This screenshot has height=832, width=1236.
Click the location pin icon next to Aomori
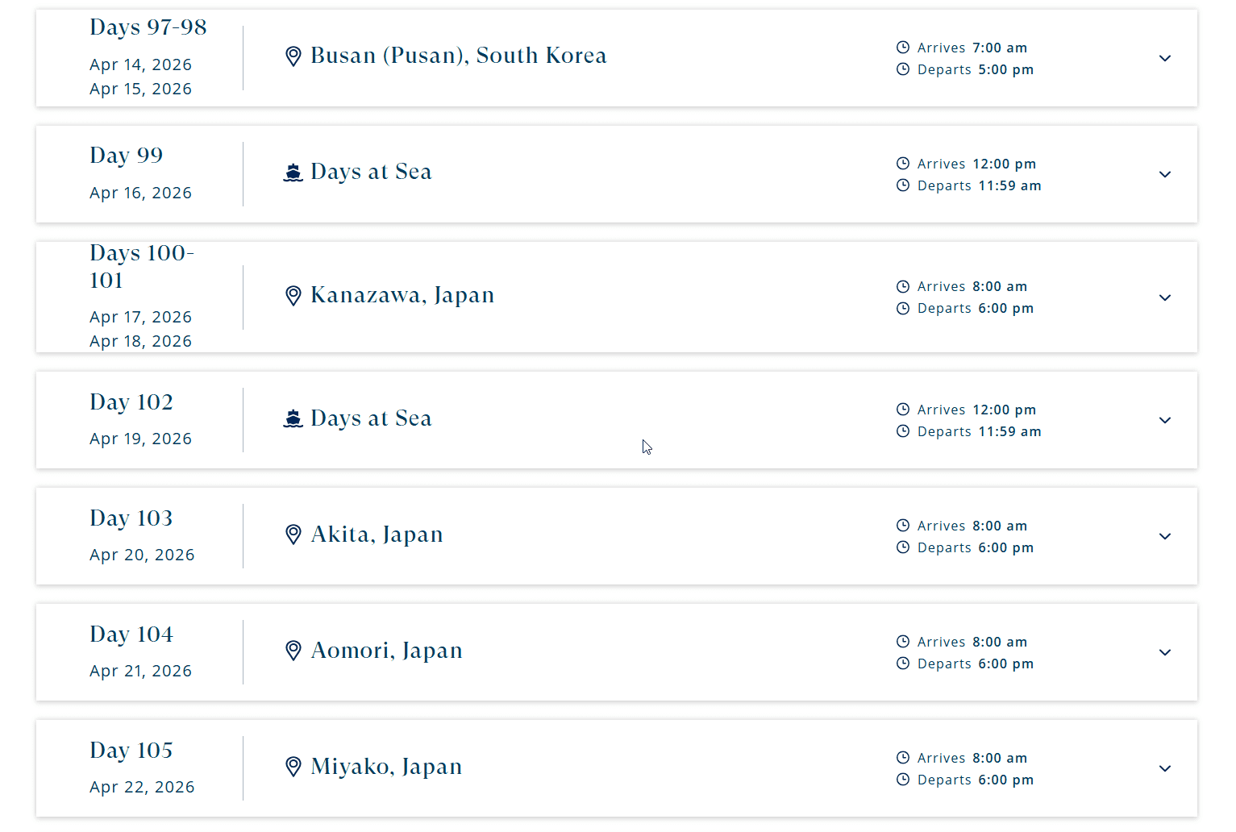tap(293, 651)
